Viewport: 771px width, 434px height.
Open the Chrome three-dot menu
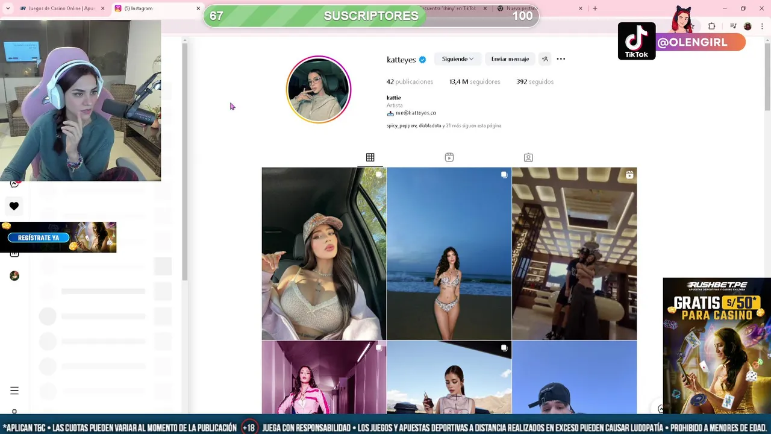pos(763,27)
